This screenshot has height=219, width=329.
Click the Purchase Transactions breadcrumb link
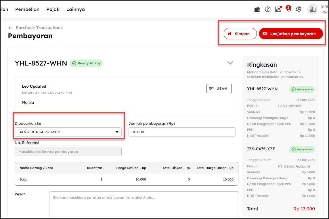[x=39, y=28]
